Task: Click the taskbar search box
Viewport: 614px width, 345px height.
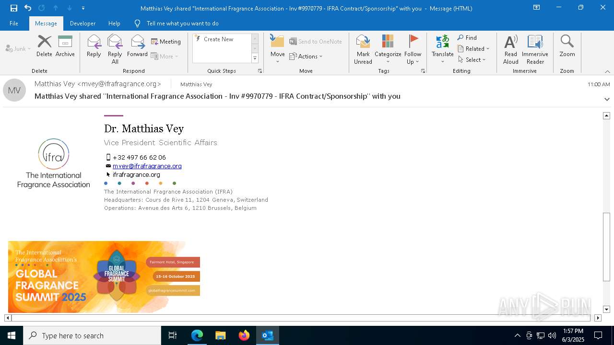Action: tap(92, 335)
